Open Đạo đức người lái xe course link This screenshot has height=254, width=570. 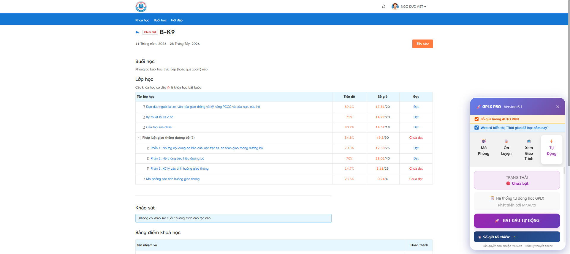203,107
